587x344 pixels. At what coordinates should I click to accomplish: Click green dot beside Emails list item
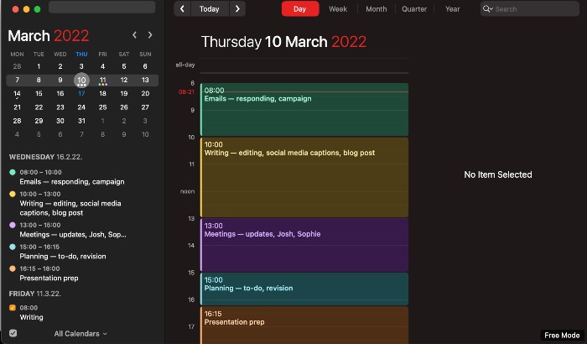pos(13,172)
